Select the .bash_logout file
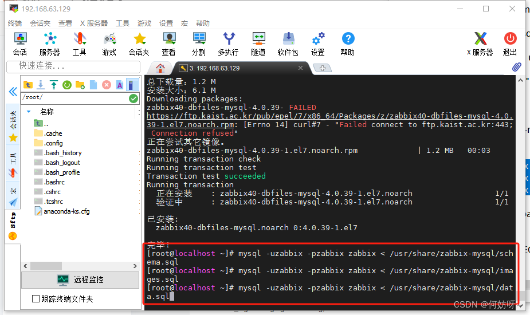Image resolution: width=530 pixels, height=315 pixels. pyautogui.click(x=57, y=163)
